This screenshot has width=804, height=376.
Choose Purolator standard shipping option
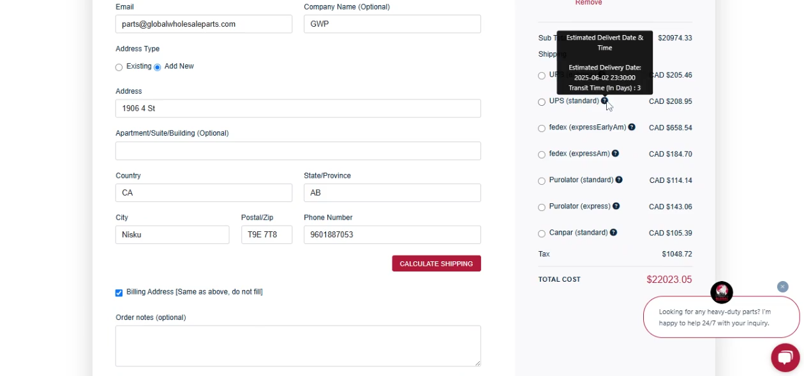[542, 181]
